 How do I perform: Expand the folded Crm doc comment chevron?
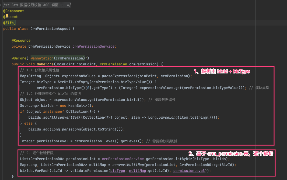(x=1, y=5)
